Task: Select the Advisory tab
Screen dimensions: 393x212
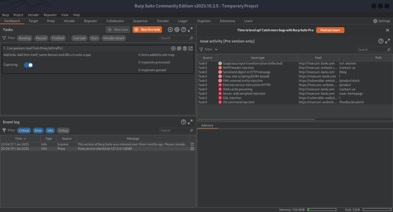Action: [x=207, y=126]
